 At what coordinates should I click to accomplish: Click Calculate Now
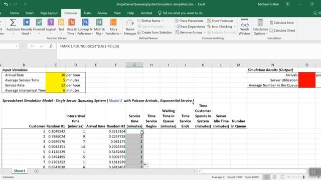click(x=282, y=22)
